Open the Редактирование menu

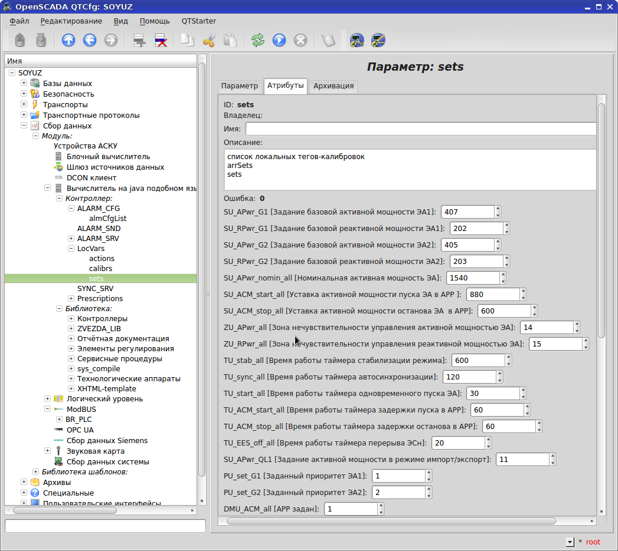tap(71, 21)
